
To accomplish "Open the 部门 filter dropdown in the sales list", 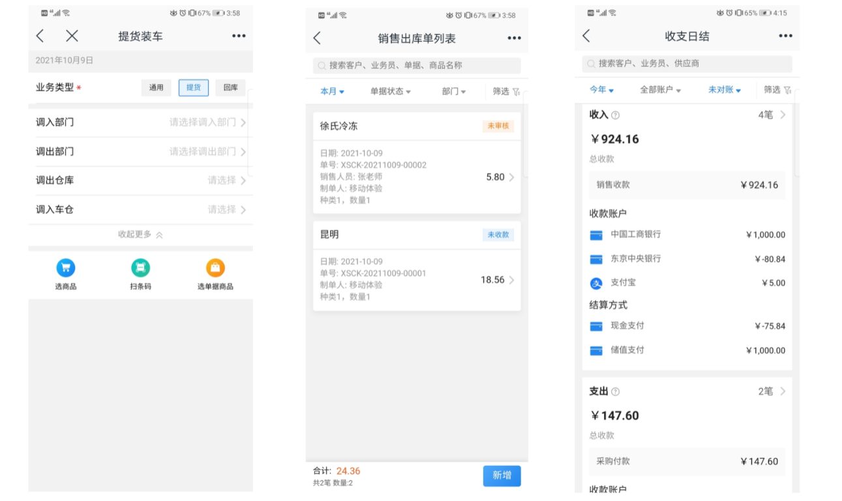I will pyautogui.click(x=454, y=91).
